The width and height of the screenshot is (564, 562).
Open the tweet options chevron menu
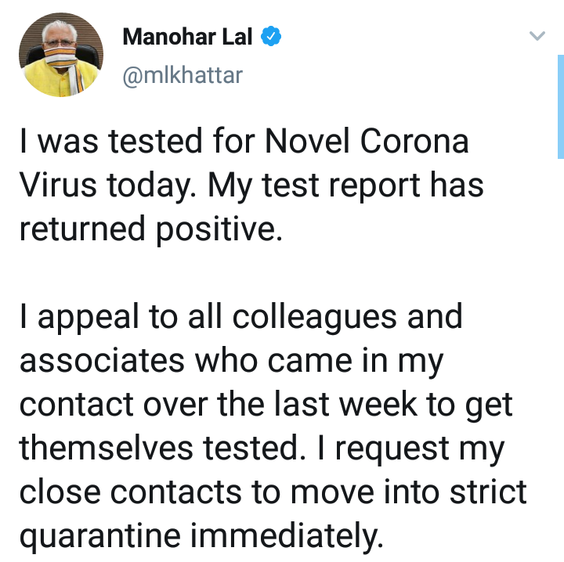pos(537,36)
